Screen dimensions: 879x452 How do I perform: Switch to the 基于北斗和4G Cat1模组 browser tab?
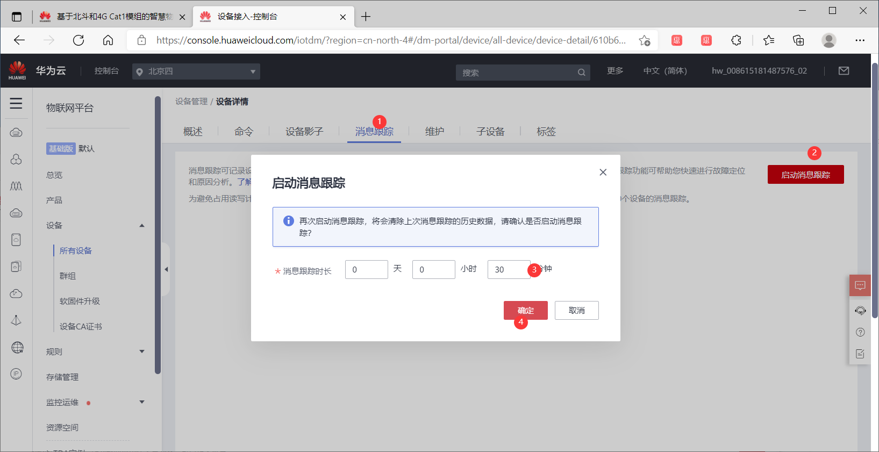pos(112,17)
